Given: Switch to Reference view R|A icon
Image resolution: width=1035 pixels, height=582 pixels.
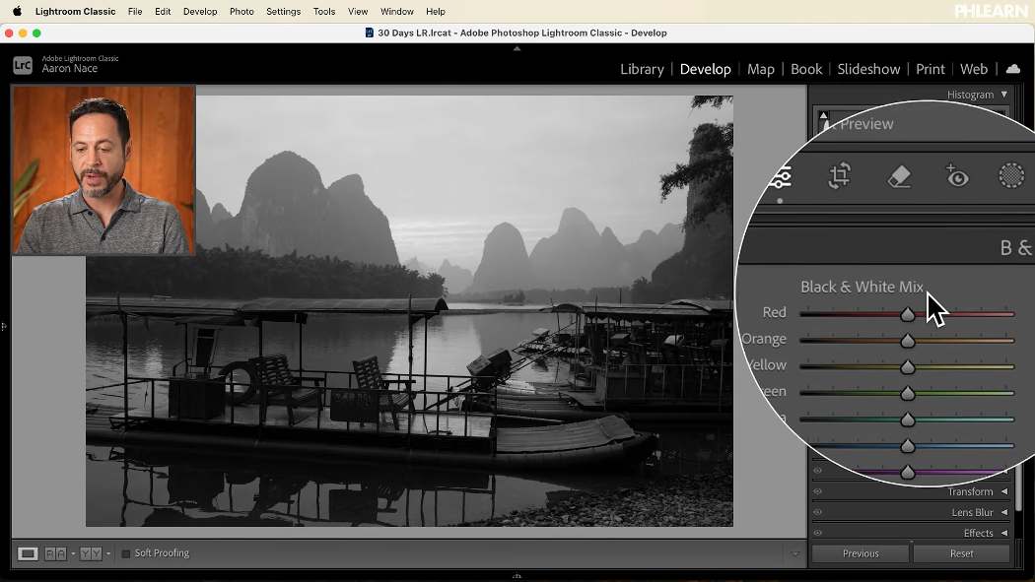Looking at the screenshot, I should [55, 553].
